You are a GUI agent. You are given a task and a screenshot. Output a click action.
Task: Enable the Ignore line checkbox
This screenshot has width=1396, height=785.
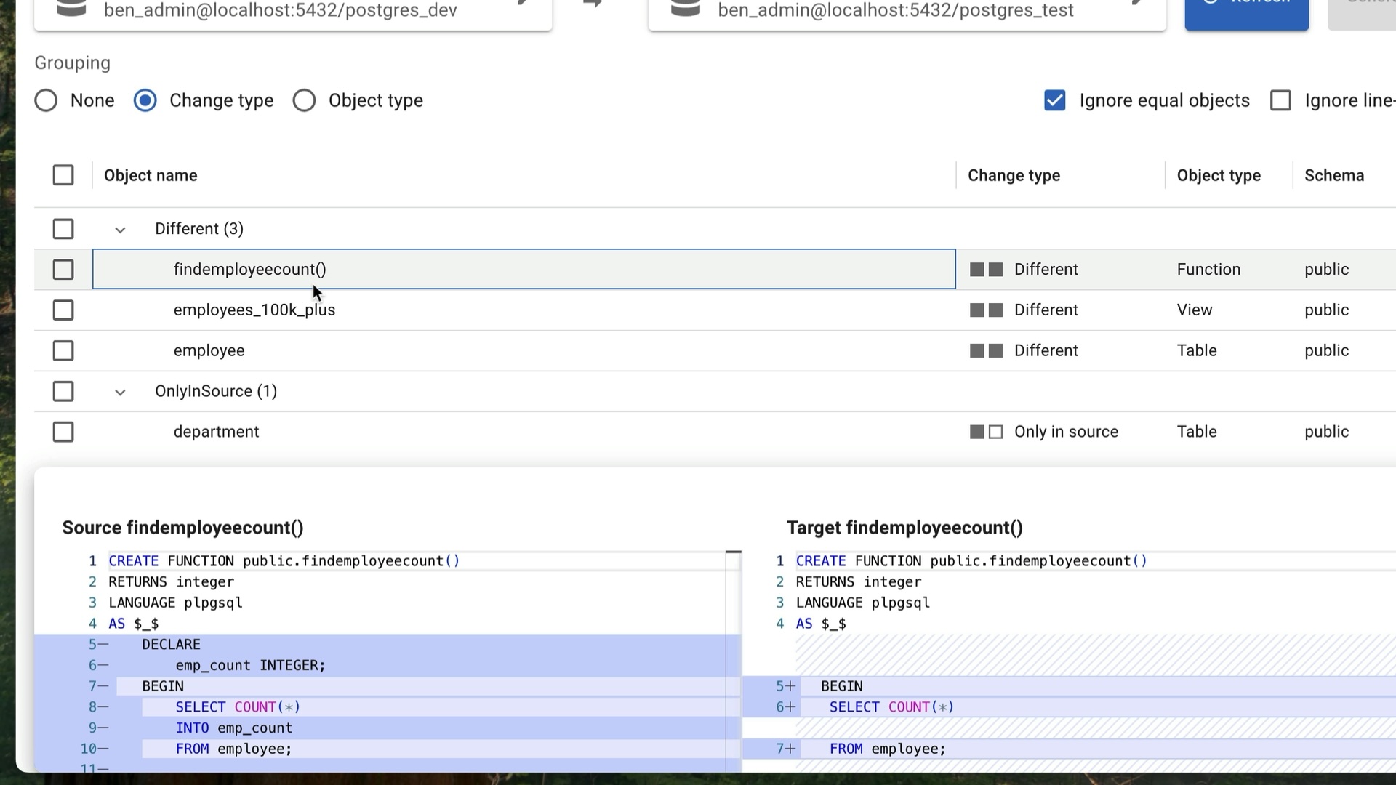[x=1280, y=100]
